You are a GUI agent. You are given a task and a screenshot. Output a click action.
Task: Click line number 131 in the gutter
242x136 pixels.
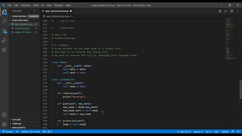click(x=45, y=93)
